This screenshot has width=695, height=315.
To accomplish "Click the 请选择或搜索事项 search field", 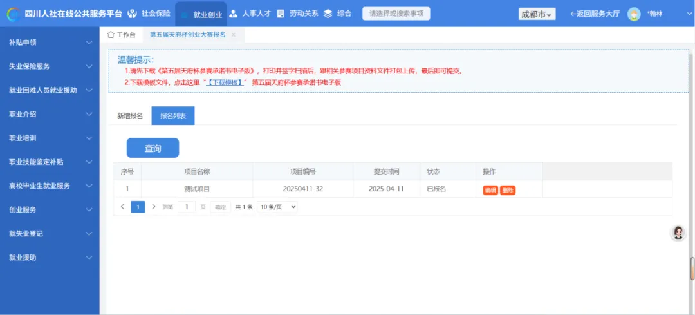I will click(x=396, y=14).
